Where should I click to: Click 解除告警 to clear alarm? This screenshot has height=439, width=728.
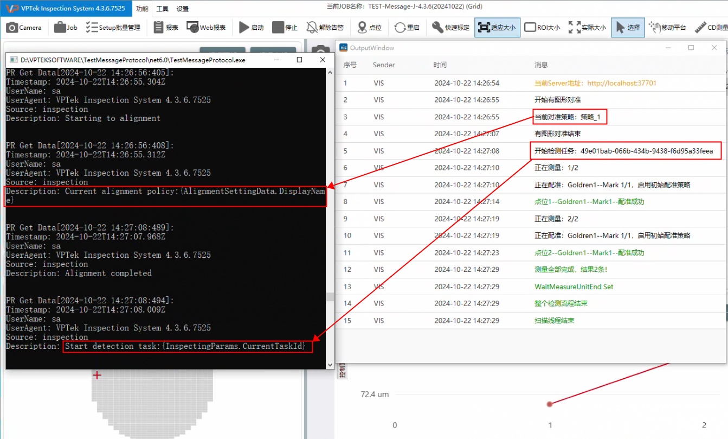click(325, 28)
